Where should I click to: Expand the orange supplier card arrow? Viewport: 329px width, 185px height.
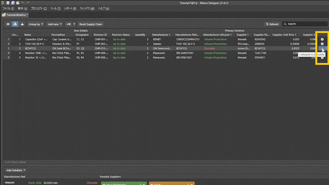[192, 184]
